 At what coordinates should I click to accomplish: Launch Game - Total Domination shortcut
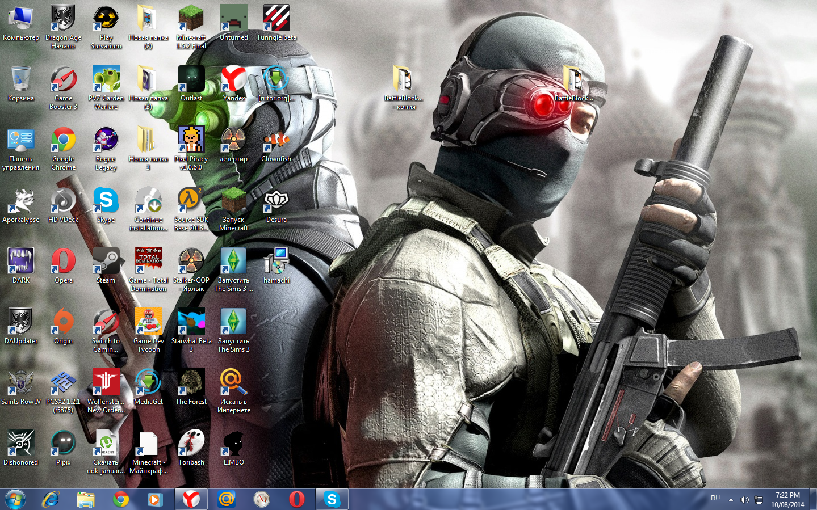(149, 269)
